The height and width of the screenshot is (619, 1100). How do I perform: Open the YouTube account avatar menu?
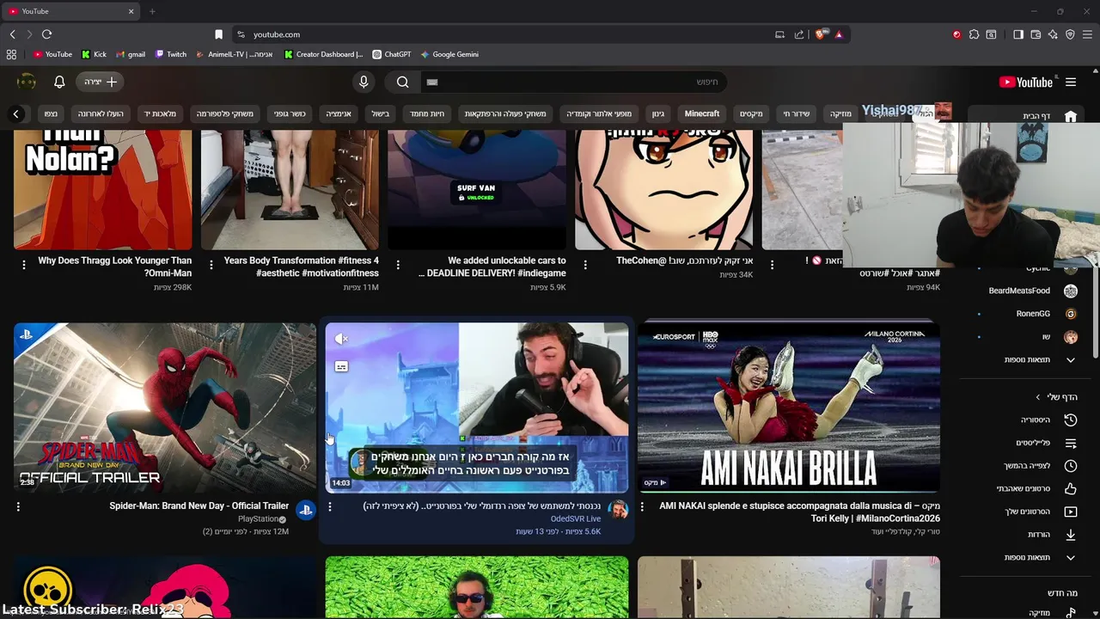(27, 82)
